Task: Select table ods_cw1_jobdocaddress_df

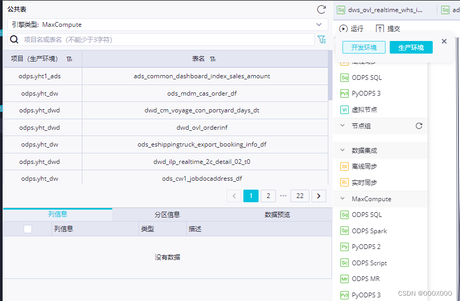Action: pyautogui.click(x=202, y=179)
